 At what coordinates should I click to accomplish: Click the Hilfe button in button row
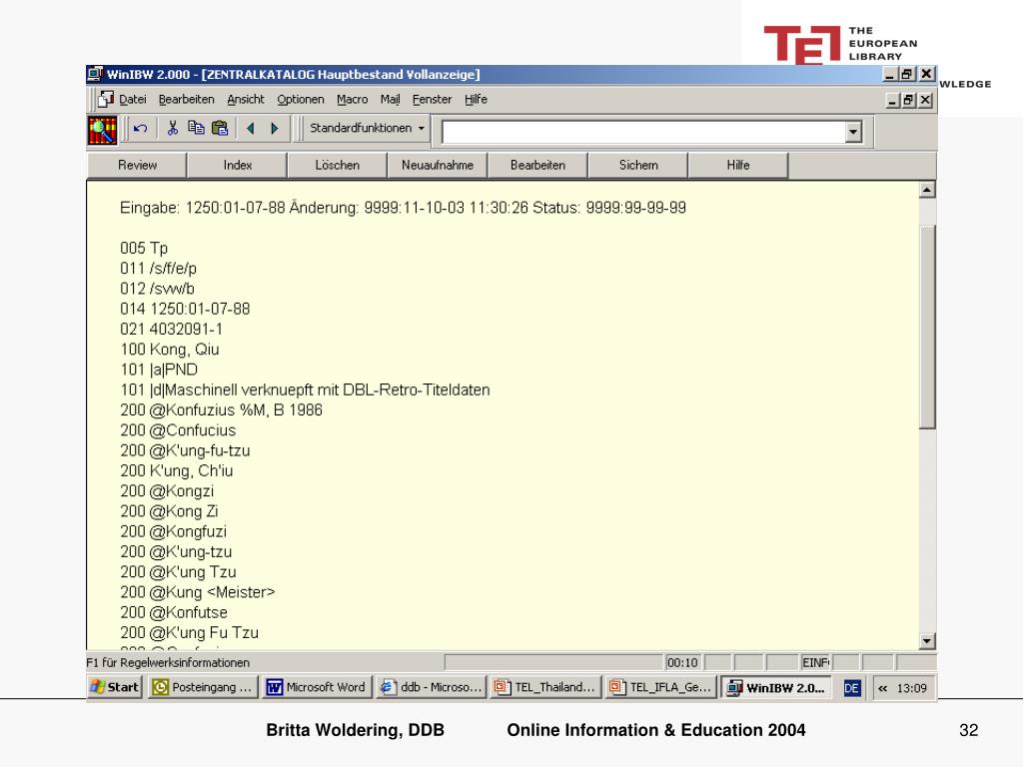pos(738,165)
